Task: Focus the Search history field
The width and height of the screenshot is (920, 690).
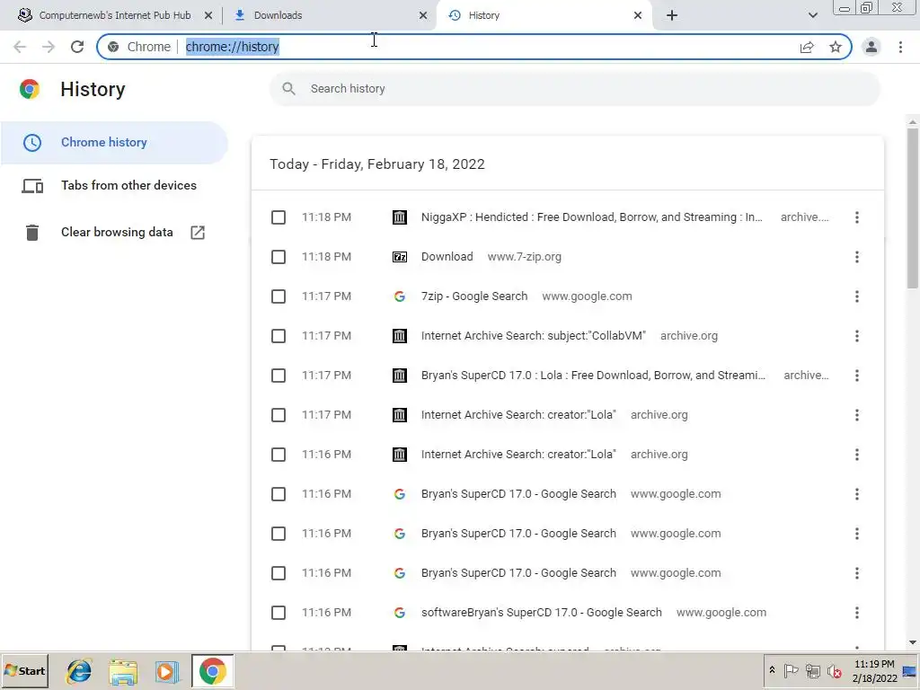Action: coord(574,89)
